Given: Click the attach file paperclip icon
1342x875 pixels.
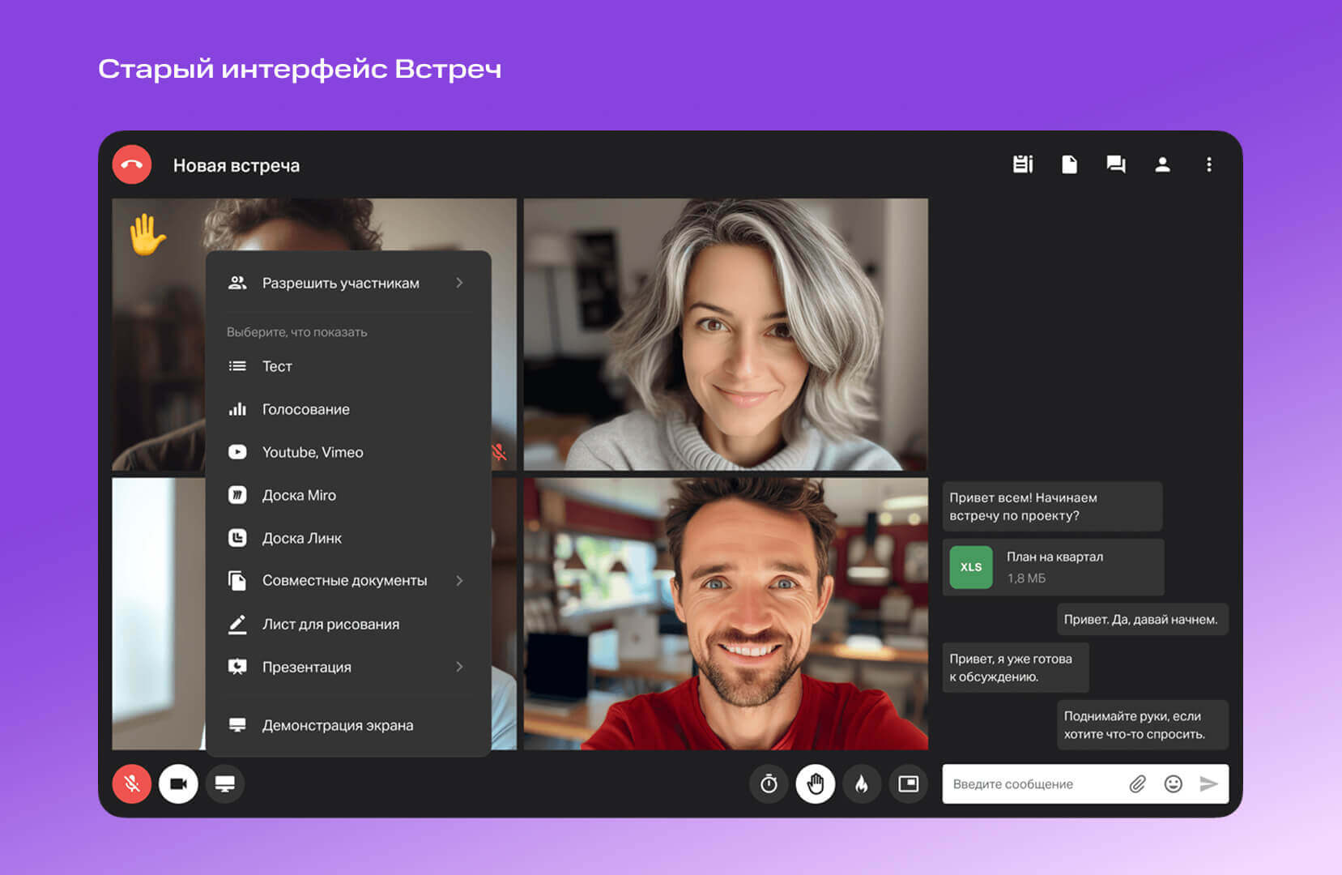Looking at the screenshot, I should [1137, 783].
